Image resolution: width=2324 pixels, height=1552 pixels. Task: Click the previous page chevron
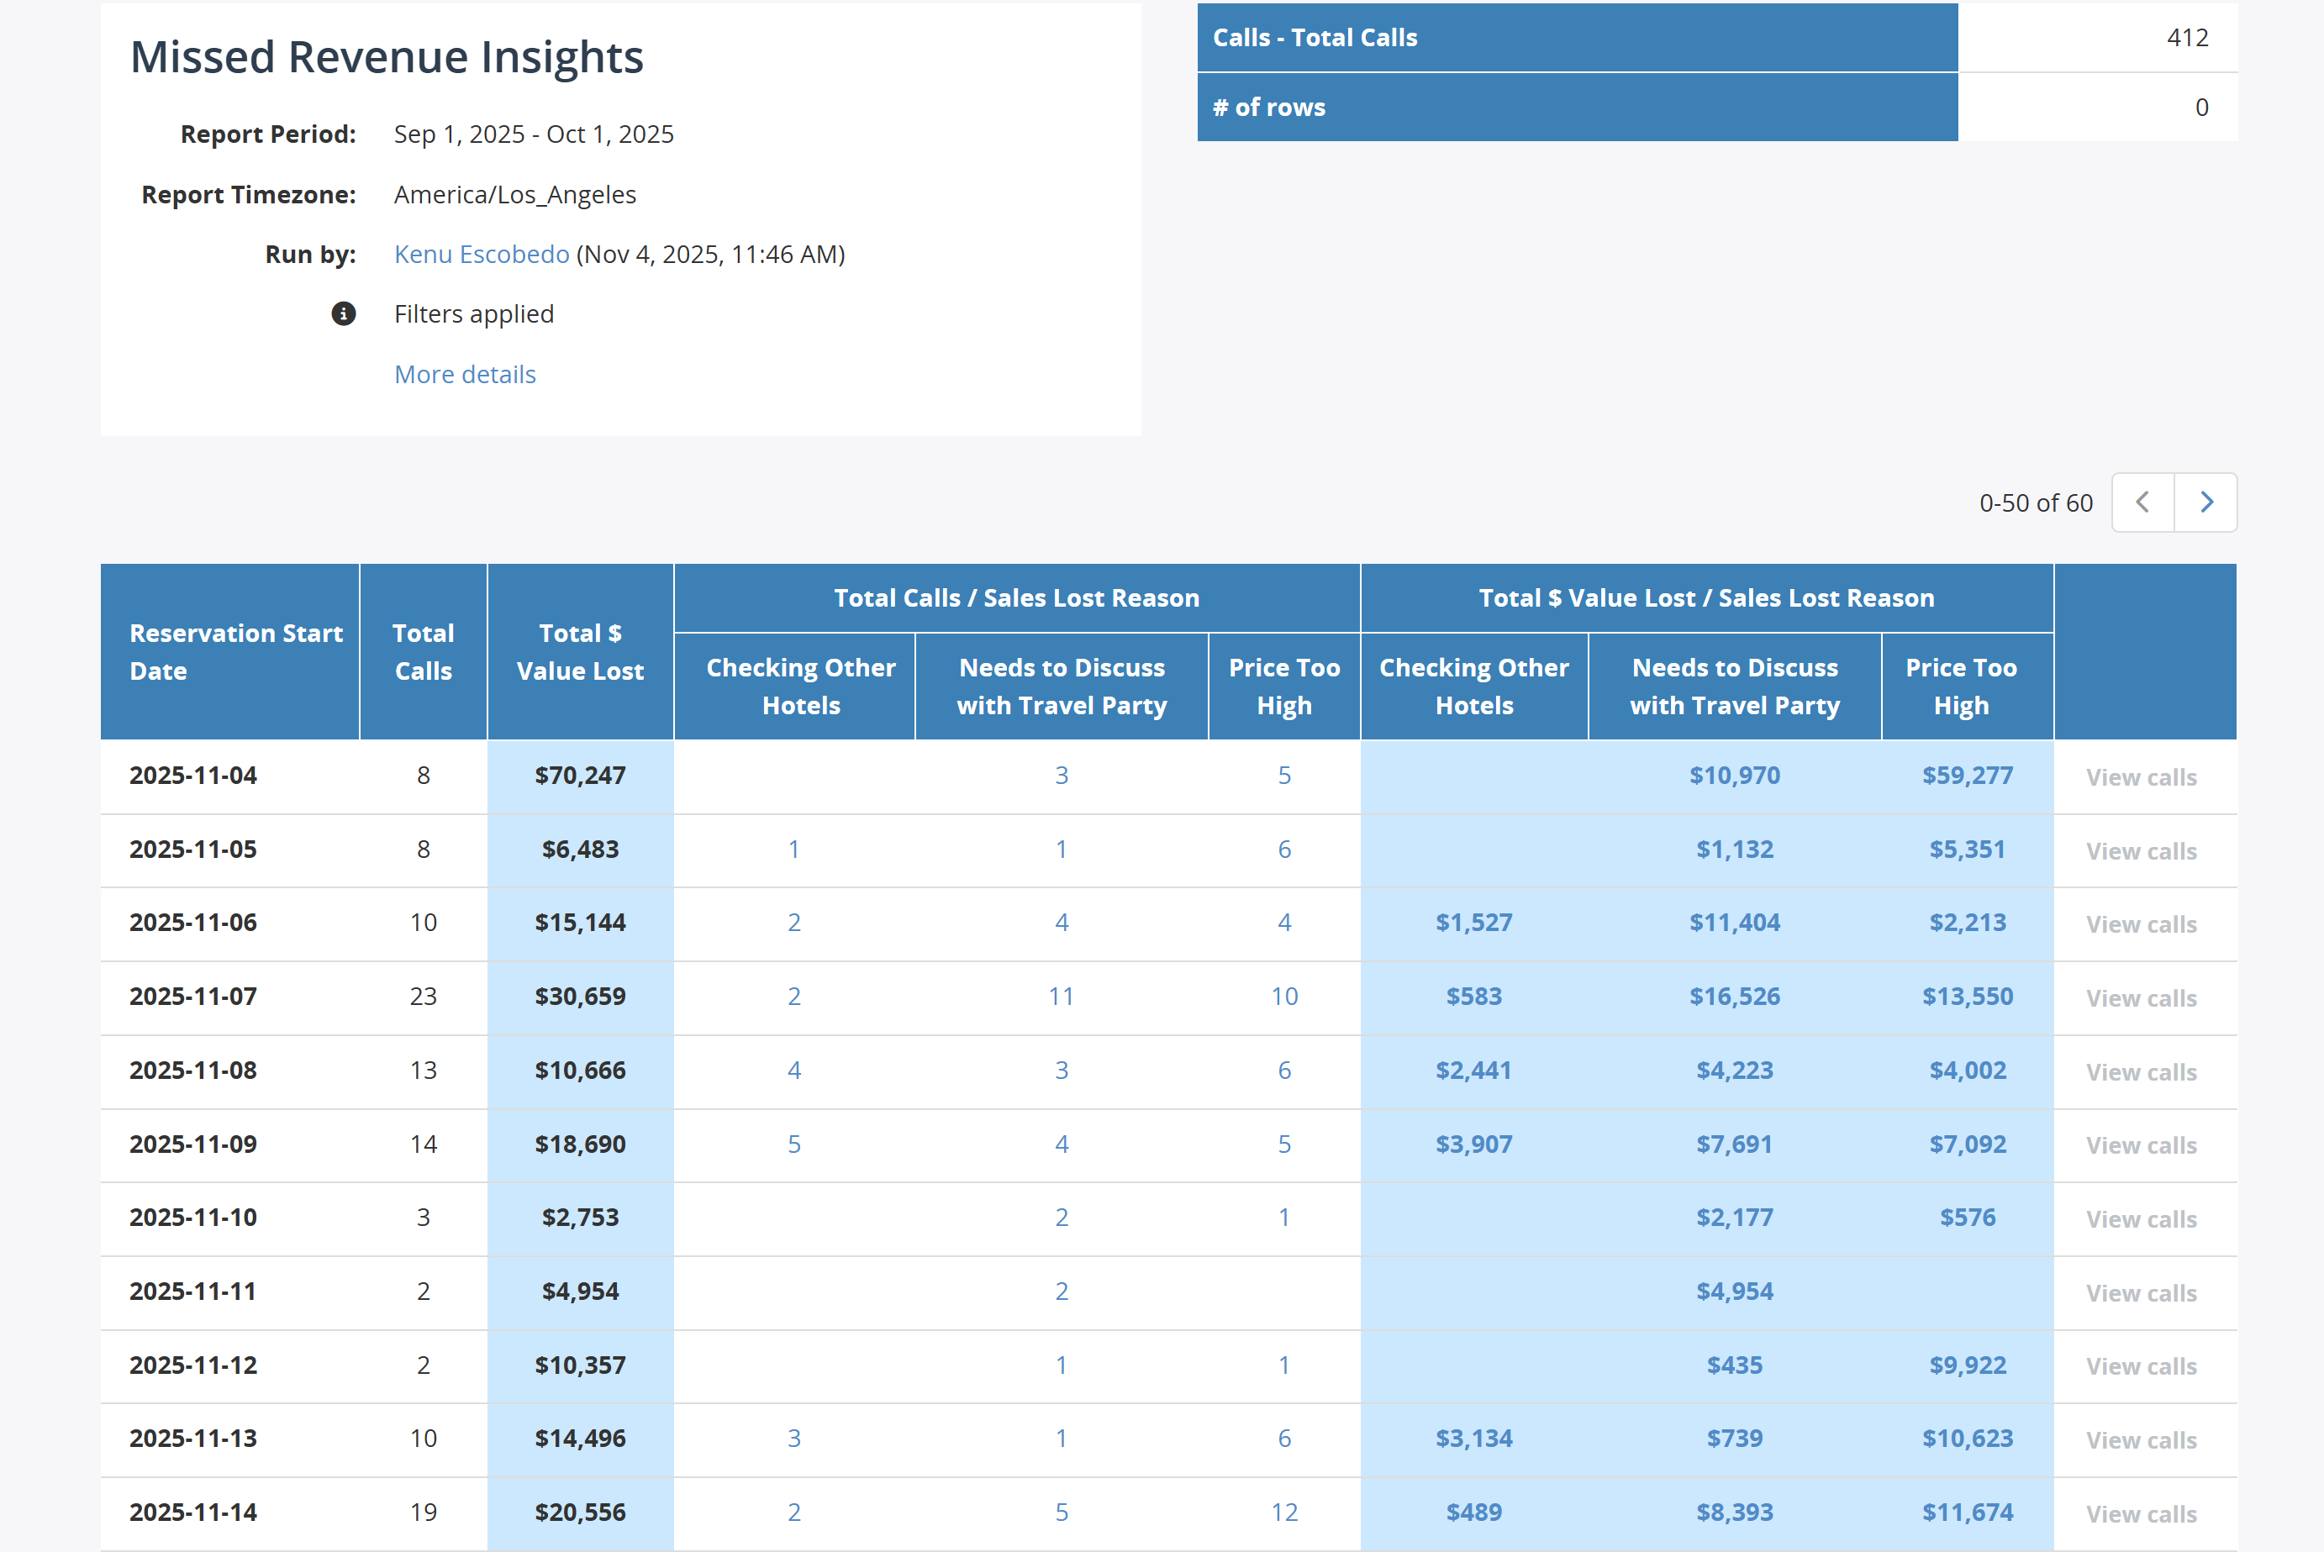point(2142,502)
